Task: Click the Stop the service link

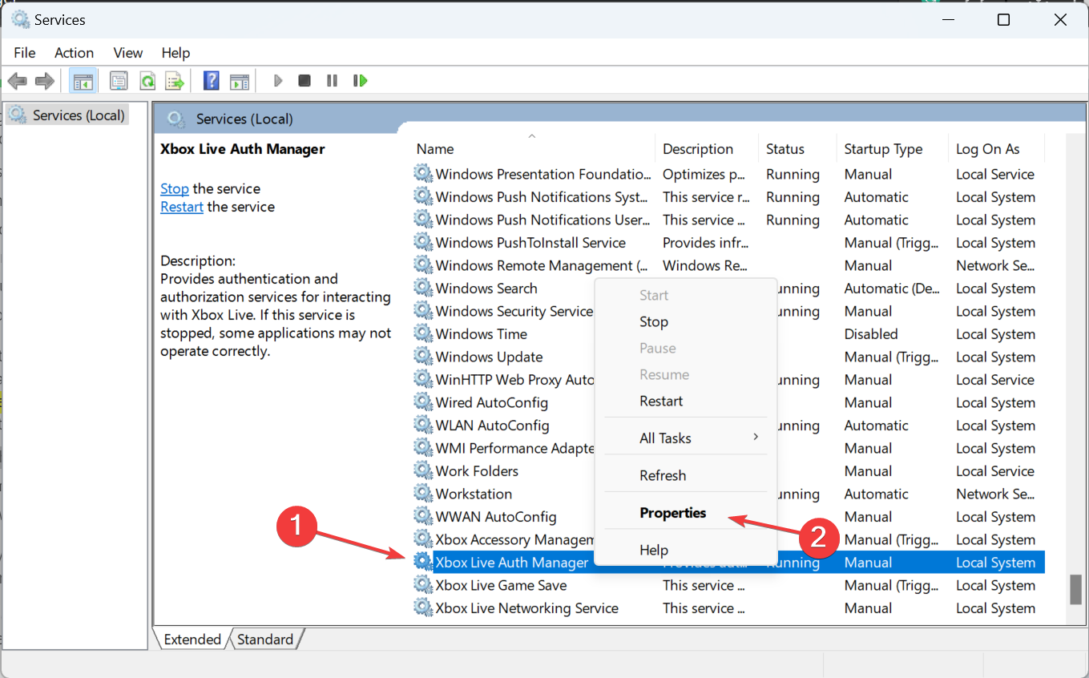Action: (175, 188)
